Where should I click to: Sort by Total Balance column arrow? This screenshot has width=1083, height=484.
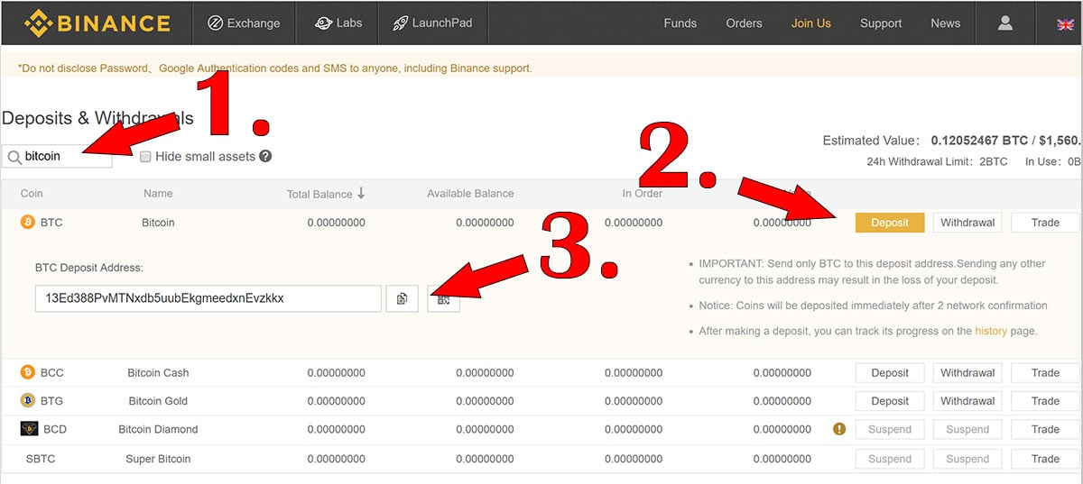(361, 193)
